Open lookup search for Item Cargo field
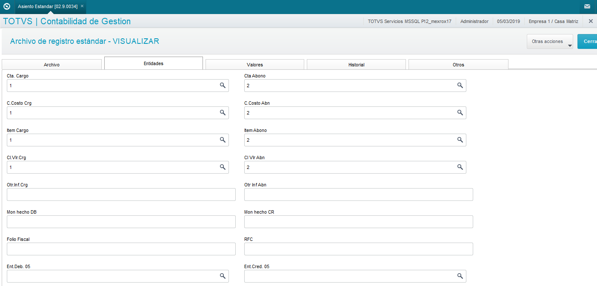Viewport: 597px width, 286px height. point(223,140)
